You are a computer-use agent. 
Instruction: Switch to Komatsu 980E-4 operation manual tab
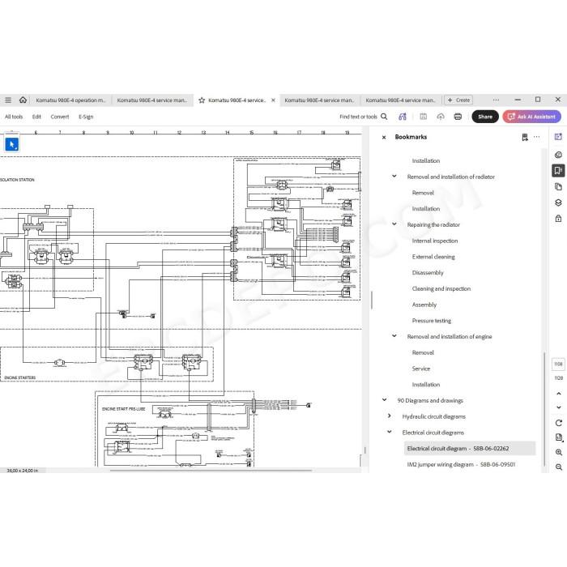click(71, 100)
